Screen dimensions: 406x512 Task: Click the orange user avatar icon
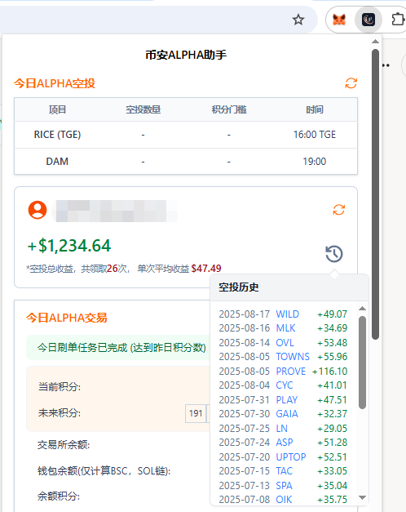point(38,210)
